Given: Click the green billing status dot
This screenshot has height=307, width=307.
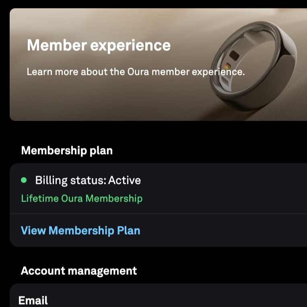Looking at the screenshot, I should (24, 180).
